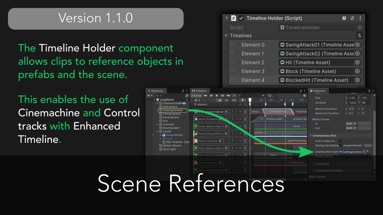This screenshot has height=215, width=383.
Task: Open object picker for BlockedHit timeline asset
Action: click(x=357, y=80)
